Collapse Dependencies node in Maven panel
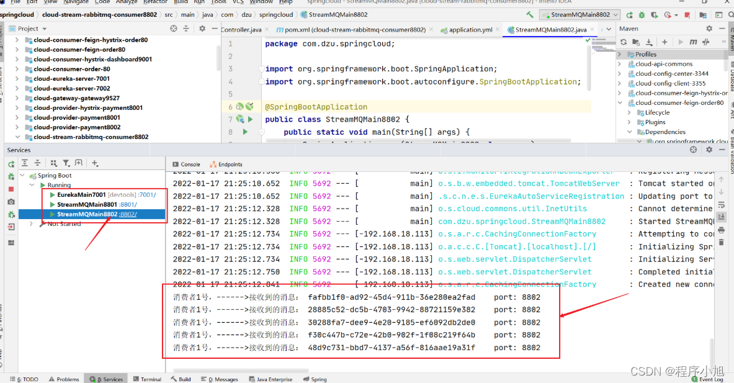Image resolution: width=734 pixels, height=383 pixels. (630, 132)
